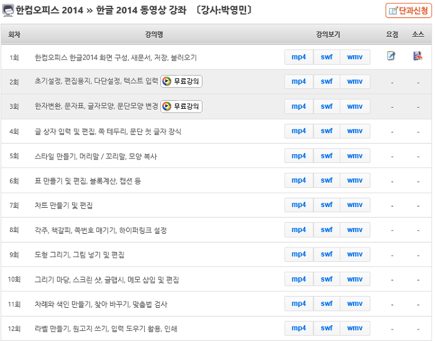Viewport: 435px width, 342px height.
Task: Open wmv for lecture 12회
Action: [355, 328]
